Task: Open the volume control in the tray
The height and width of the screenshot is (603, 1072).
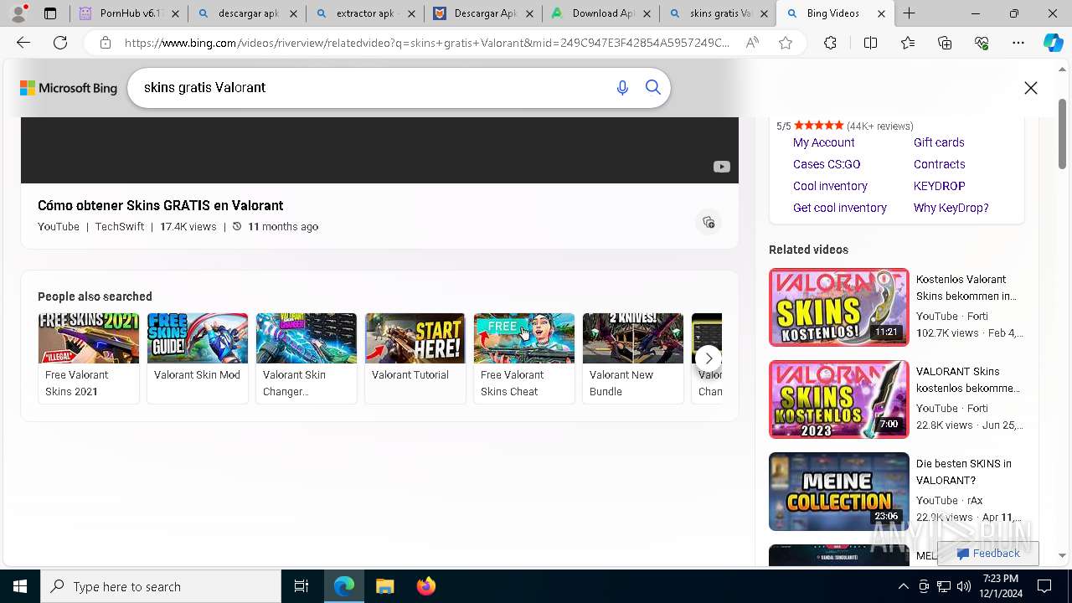Action: [963, 586]
